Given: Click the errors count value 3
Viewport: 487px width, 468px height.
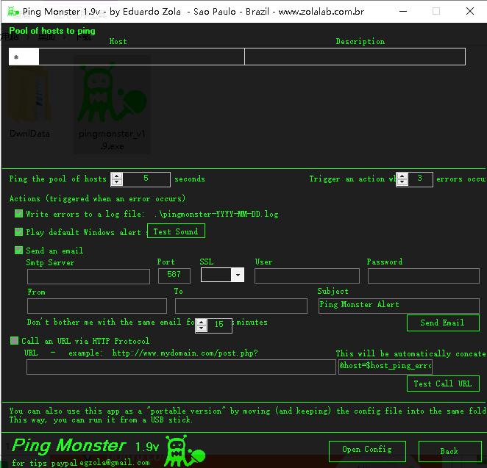Looking at the screenshot, I should pyautogui.click(x=420, y=179).
